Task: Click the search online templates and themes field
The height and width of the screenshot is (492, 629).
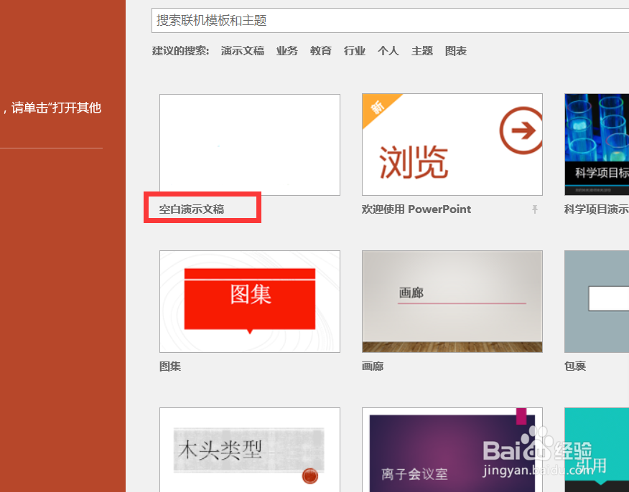Action: (390, 20)
